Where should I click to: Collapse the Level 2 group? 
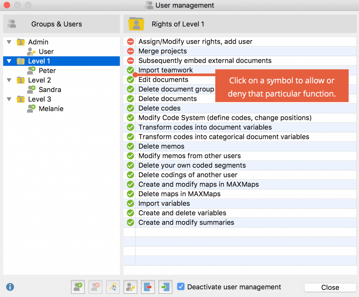coord(9,80)
